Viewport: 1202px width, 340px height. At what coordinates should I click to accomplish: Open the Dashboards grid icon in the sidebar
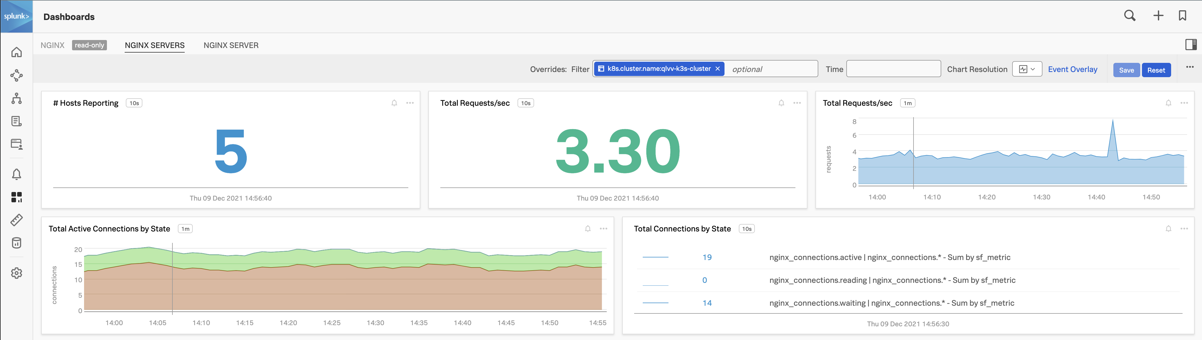tap(16, 197)
